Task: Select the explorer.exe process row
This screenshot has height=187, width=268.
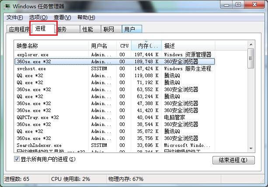Action: (x=115, y=54)
